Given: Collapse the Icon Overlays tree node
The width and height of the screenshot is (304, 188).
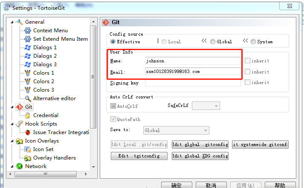Looking at the screenshot, I should tap(12, 141).
